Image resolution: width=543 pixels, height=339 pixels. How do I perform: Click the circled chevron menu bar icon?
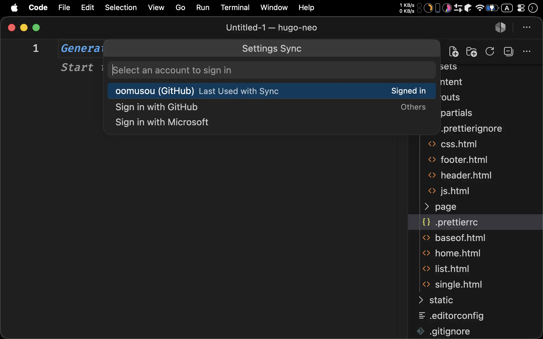(533, 8)
